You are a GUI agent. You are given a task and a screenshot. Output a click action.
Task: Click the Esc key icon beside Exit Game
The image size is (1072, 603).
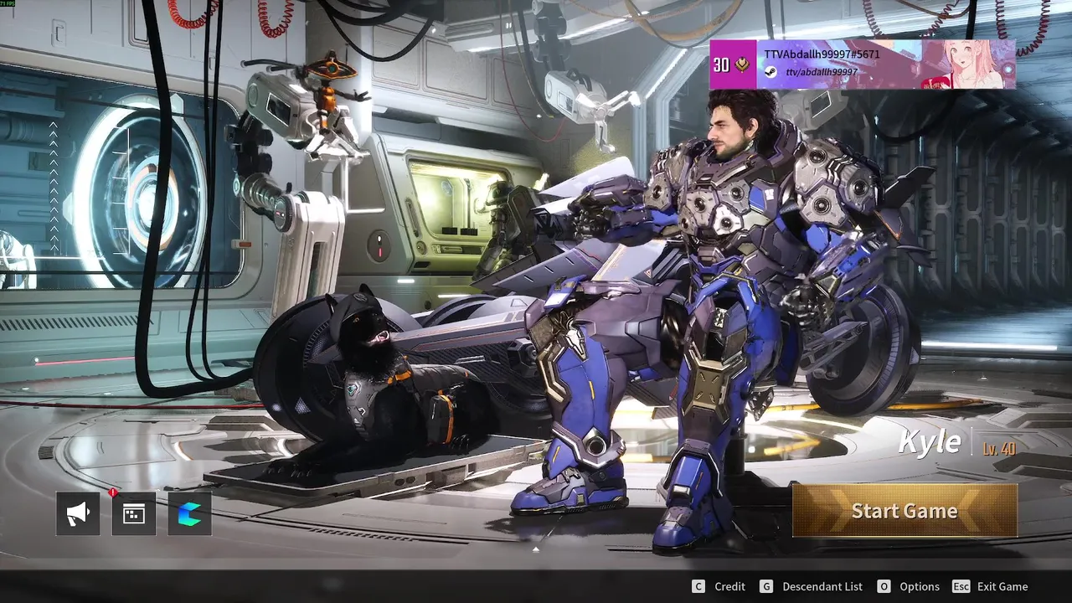(961, 586)
